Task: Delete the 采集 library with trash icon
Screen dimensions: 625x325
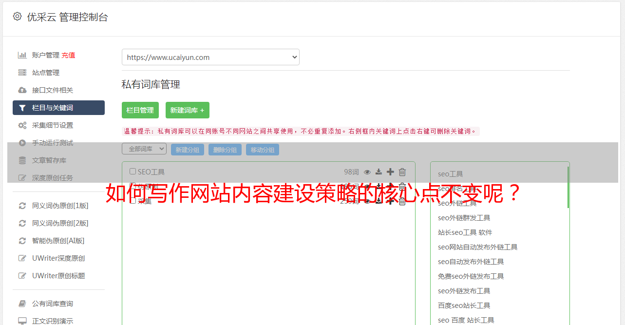Action: click(x=402, y=201)
